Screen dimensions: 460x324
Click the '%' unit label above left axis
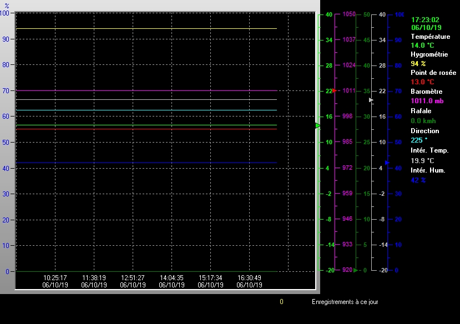[7, 6]
